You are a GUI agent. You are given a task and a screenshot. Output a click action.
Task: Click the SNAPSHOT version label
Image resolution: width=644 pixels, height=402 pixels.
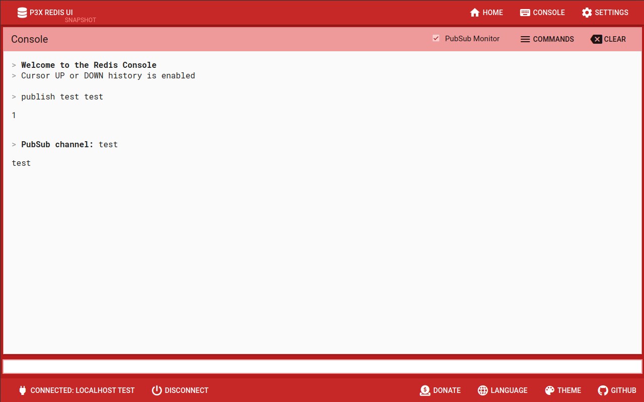[x=80, y=20]
